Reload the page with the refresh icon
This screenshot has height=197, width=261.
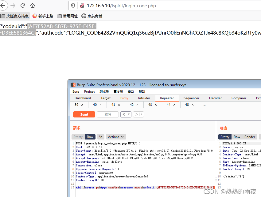tap(23, 6)
